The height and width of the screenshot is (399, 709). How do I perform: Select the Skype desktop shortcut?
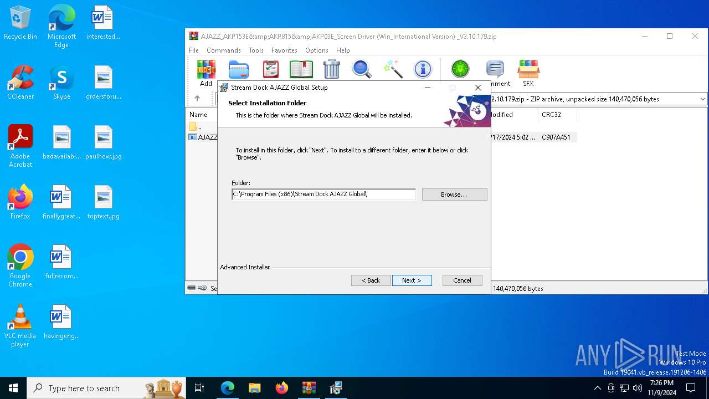tap(61, 83)
